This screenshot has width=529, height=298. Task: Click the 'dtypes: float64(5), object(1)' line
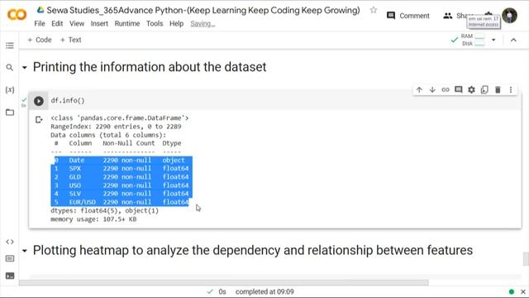(x=105, y=210)
